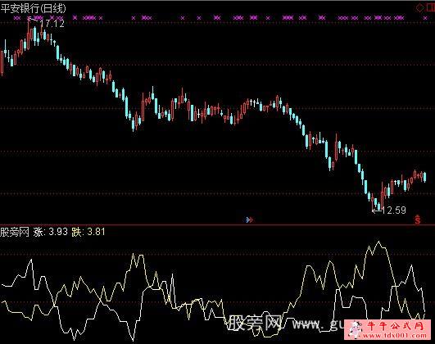Click the 涨: 3.93 indicator value

tap(51, 232)
